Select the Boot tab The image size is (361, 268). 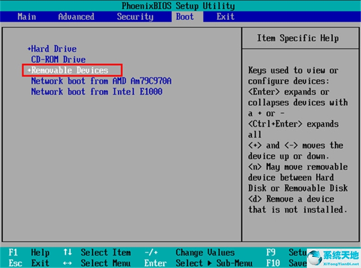(185, 17)
